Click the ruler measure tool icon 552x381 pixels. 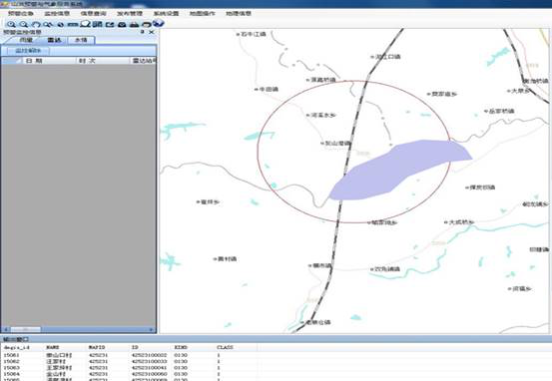coord(73,24)
